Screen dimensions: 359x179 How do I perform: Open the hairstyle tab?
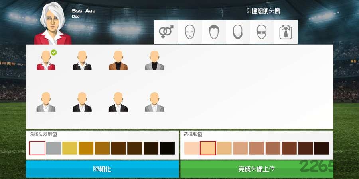point(214,32)
